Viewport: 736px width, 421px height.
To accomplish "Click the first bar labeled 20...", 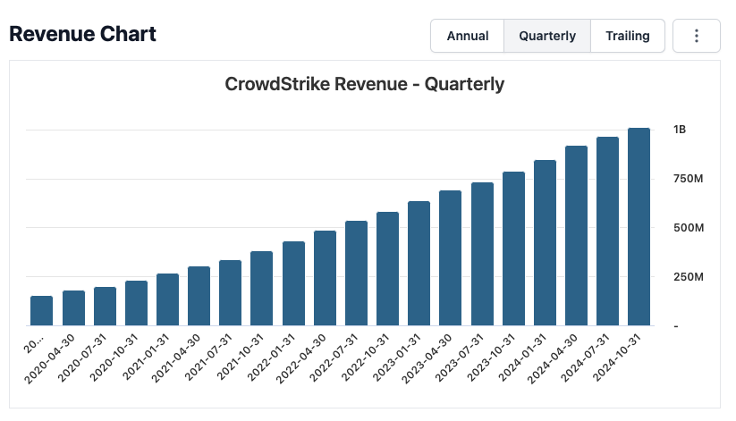I will pos(41,311).
